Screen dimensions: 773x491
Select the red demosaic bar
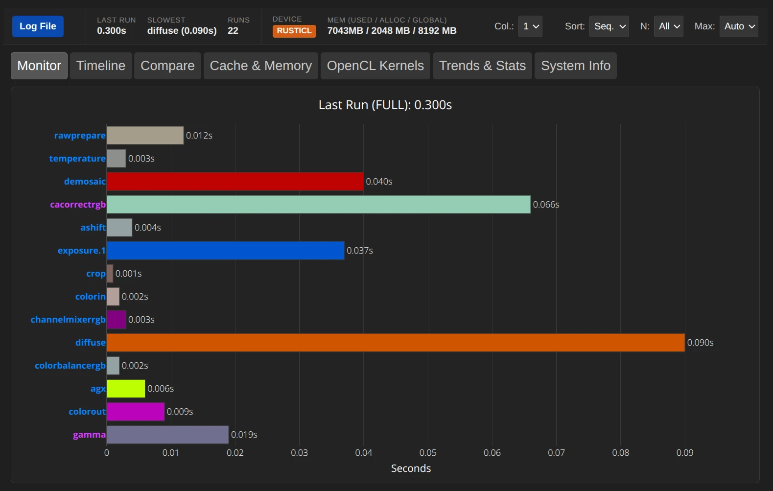tap(235, 182)
